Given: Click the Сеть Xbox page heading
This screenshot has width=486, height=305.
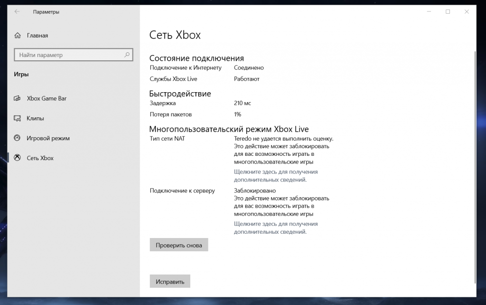Looking at the screenshot, I should click(175, 35).
